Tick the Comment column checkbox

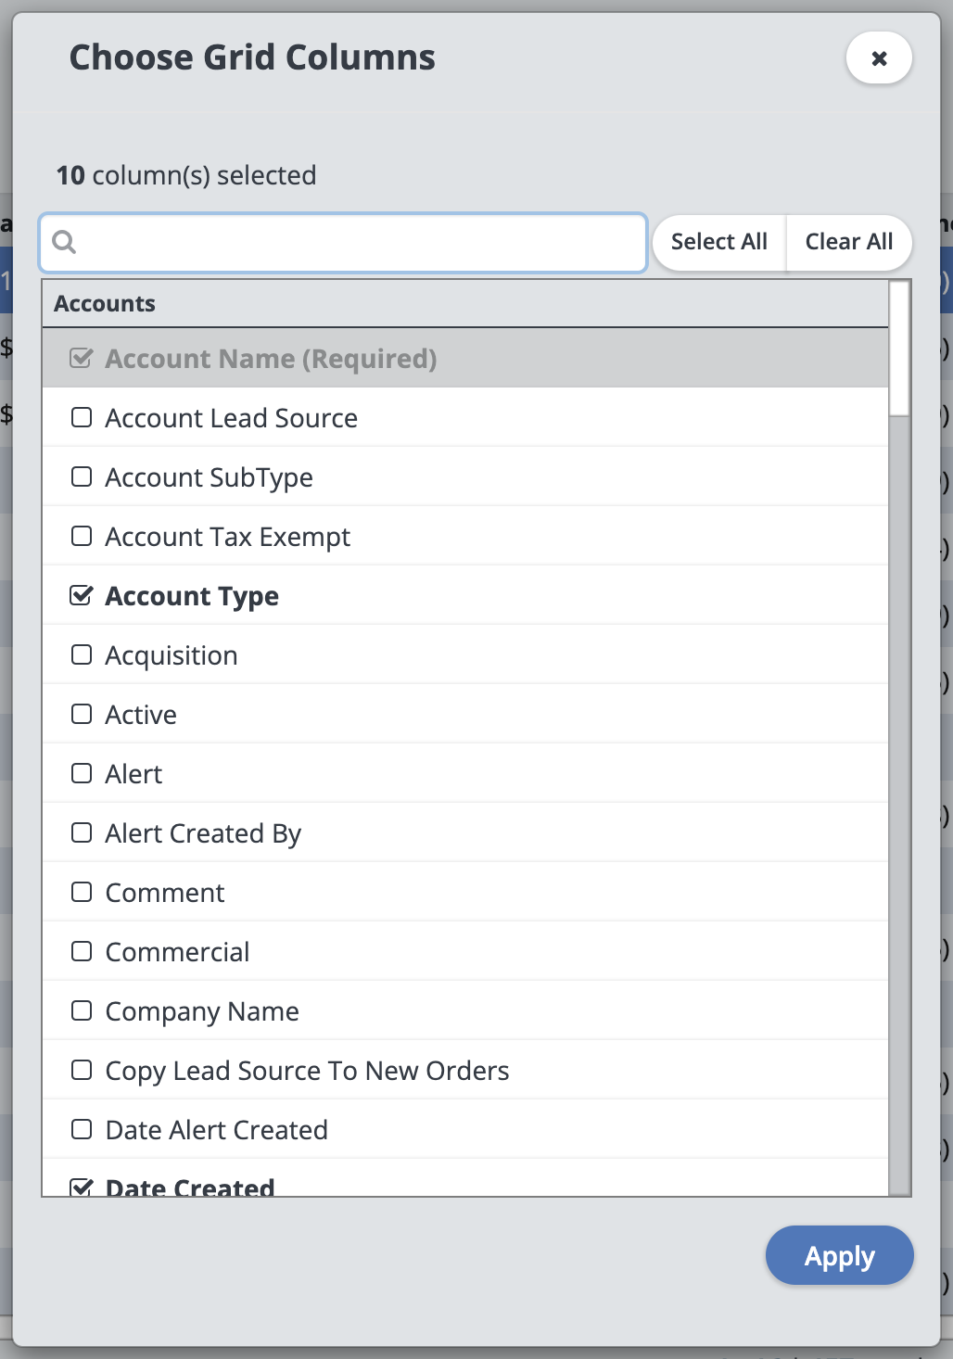point(82,893)
